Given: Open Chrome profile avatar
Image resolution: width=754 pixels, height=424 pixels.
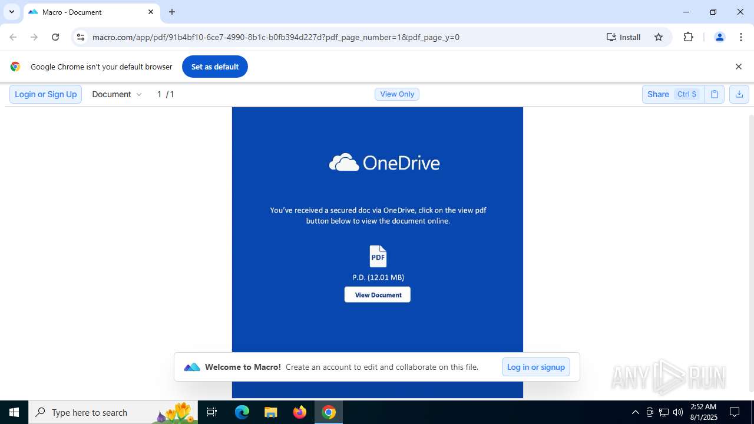Looking at the screenshot, I should point(719,37).
